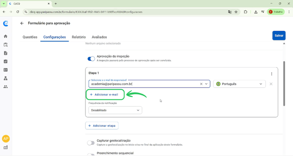This screenshot has height=164, width=293.
Task: Click the scroll up arrow of the panel
Action: point(284,44)
